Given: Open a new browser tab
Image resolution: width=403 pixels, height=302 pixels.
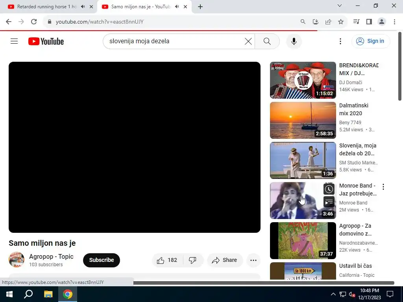Looking at the screenshot, I should pyautogui.click(x=200, y=7).
